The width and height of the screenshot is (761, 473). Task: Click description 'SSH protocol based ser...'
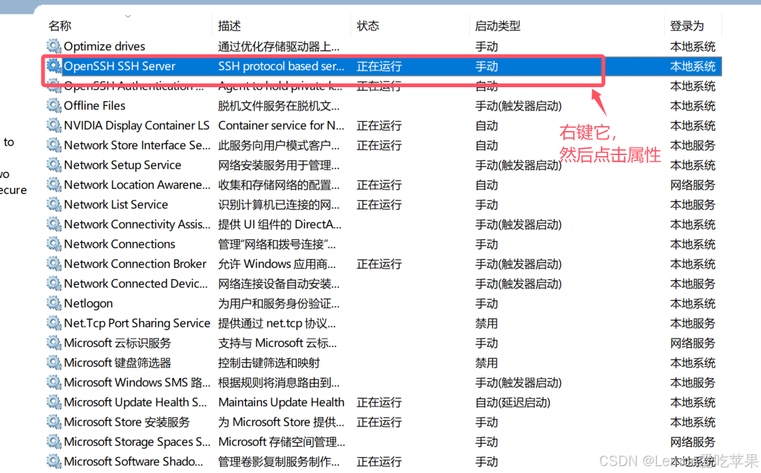pyautogui.click(x=281, y=66)
